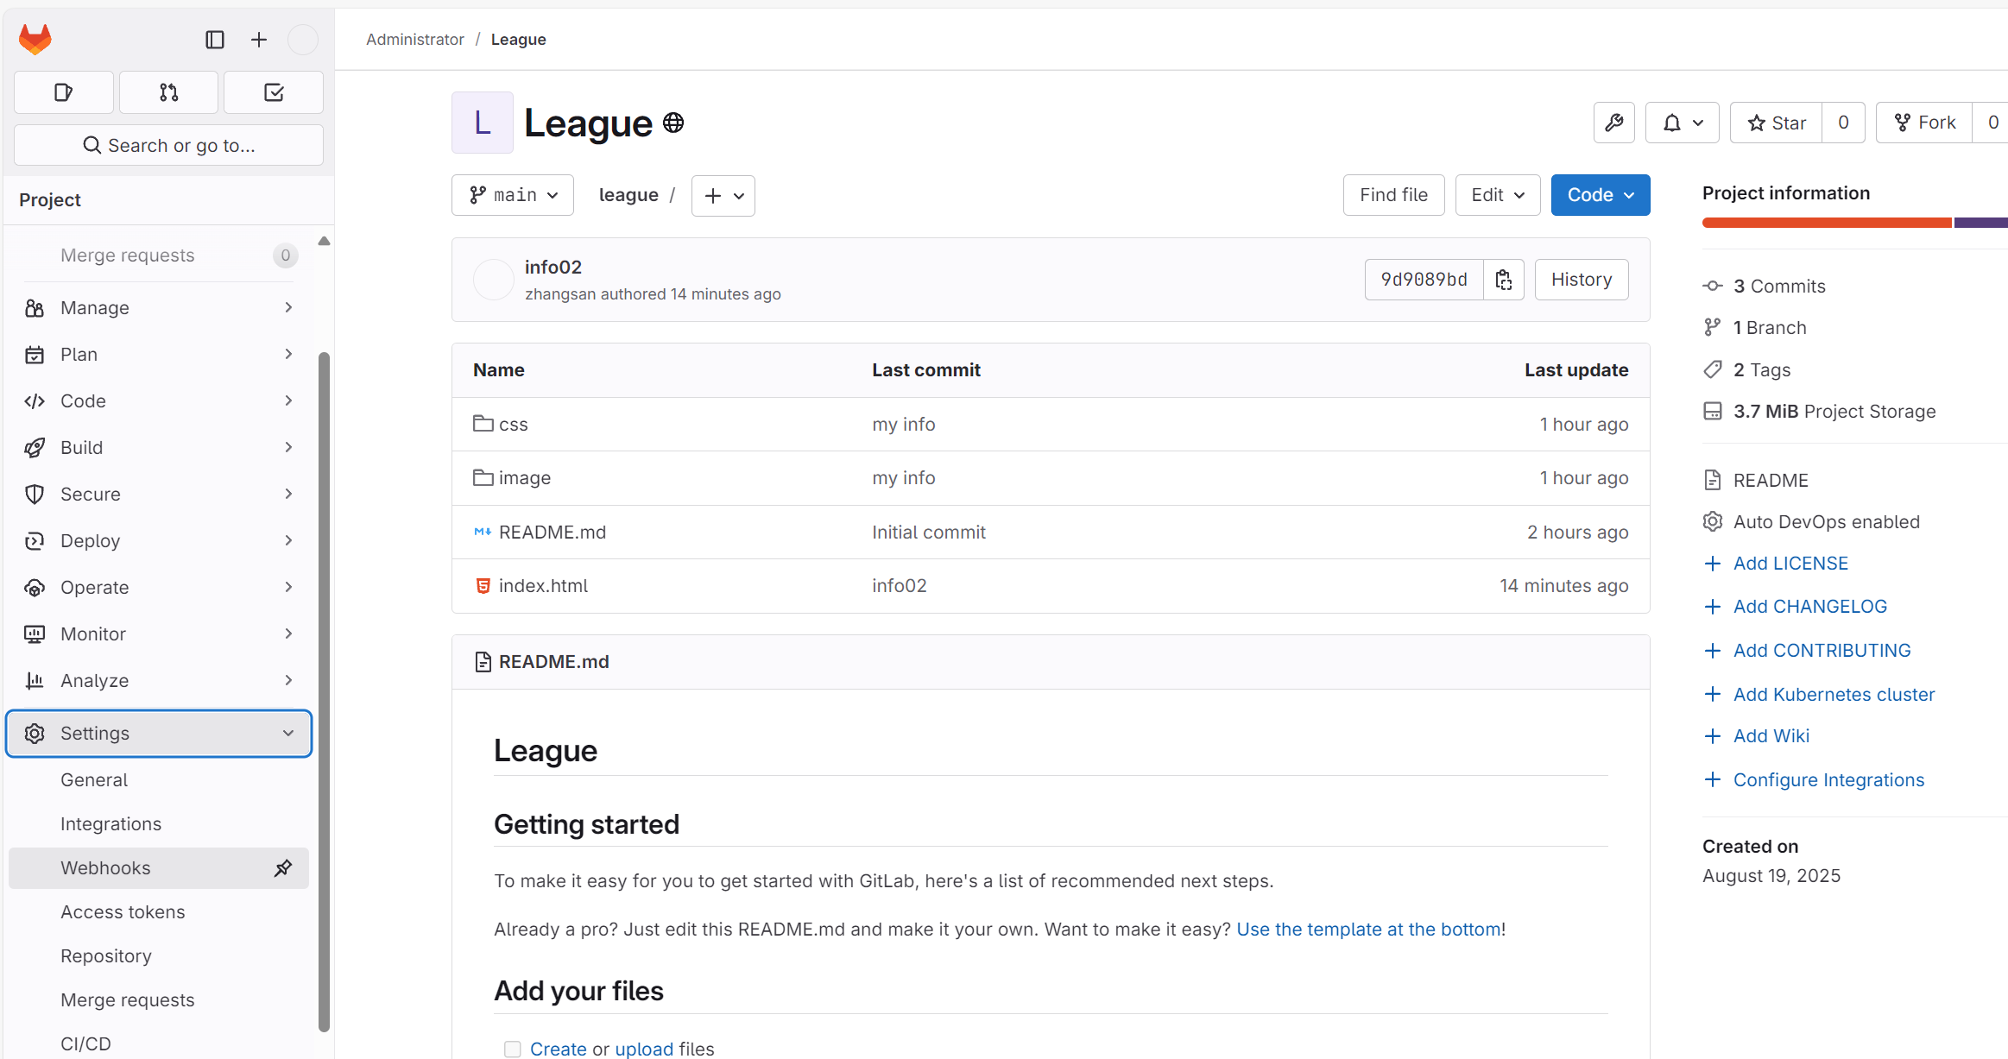This screenshot has width=2008, height=1059.
Task: Collapse the Settings section chevron
Action: pos(288,734)
